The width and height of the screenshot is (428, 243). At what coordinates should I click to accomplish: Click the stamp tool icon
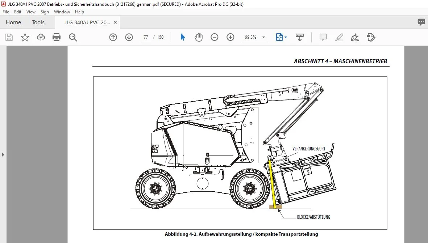tap(371, 37)
